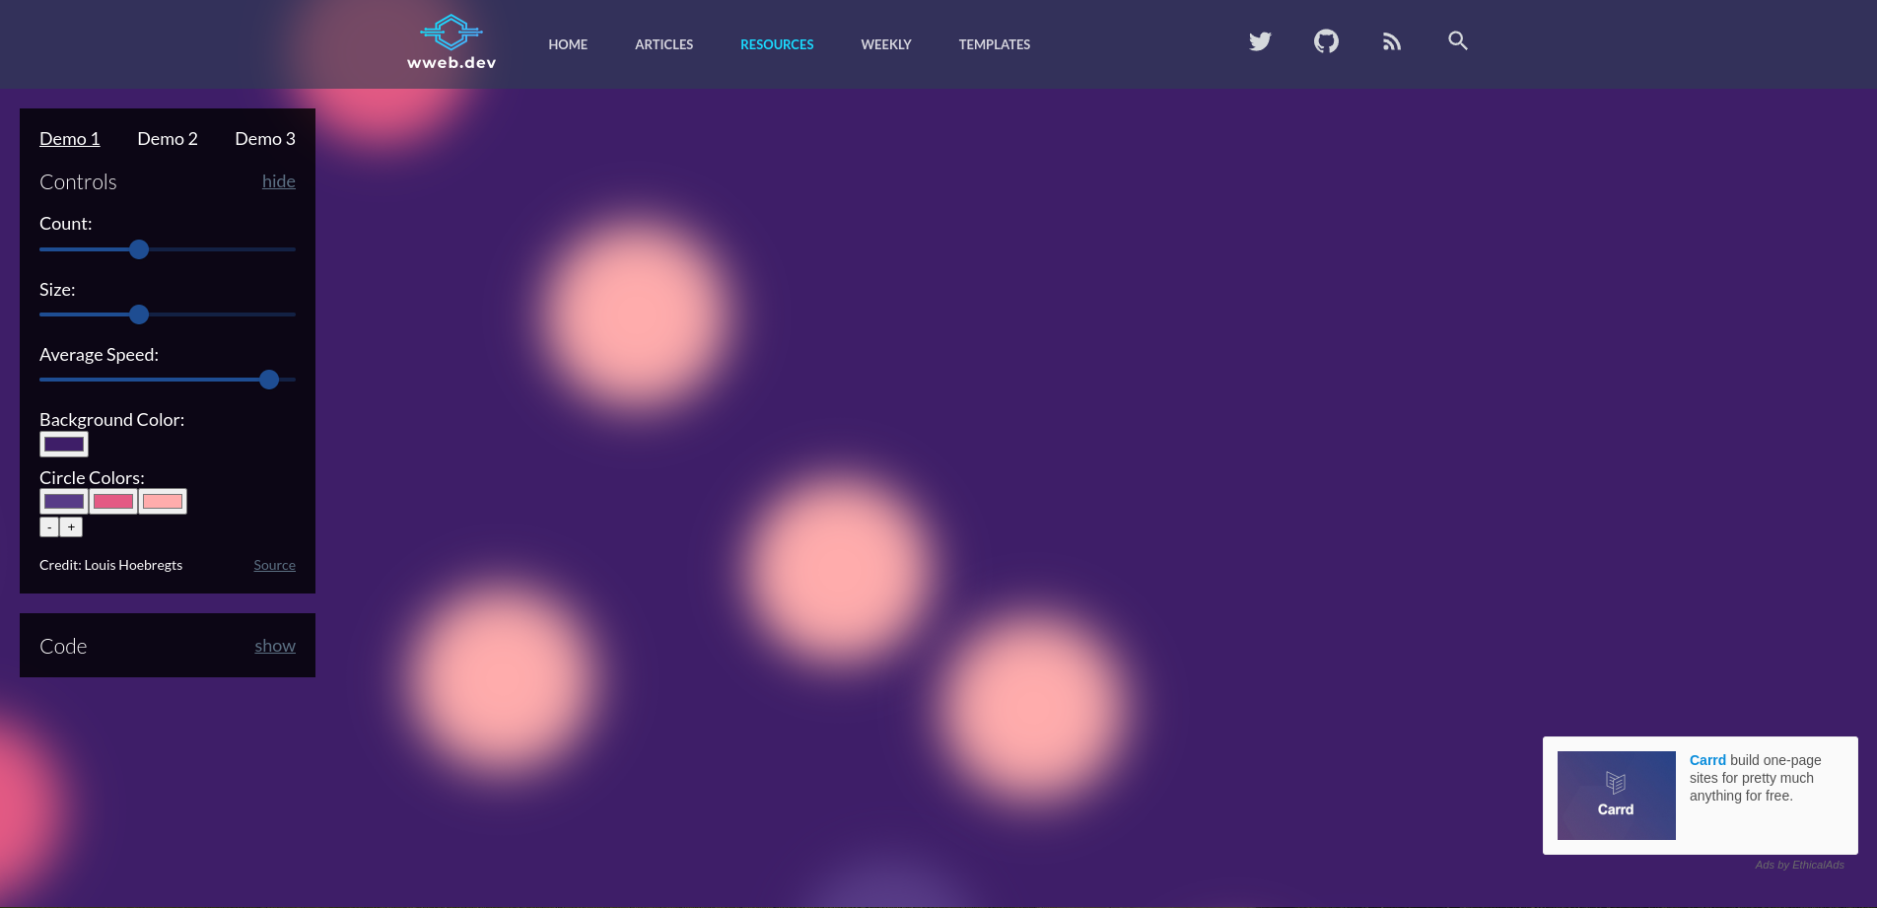The height and width of the screenshot is (908, 1877).
Task: Switch to the Demo 1 tab
Action: click(70, 139)
